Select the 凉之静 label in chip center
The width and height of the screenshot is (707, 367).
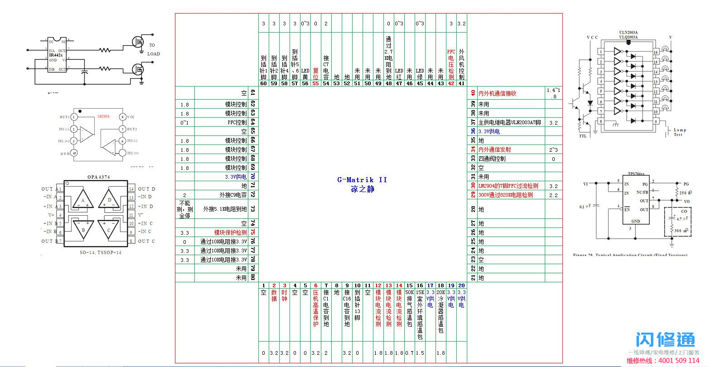[362, 189]
